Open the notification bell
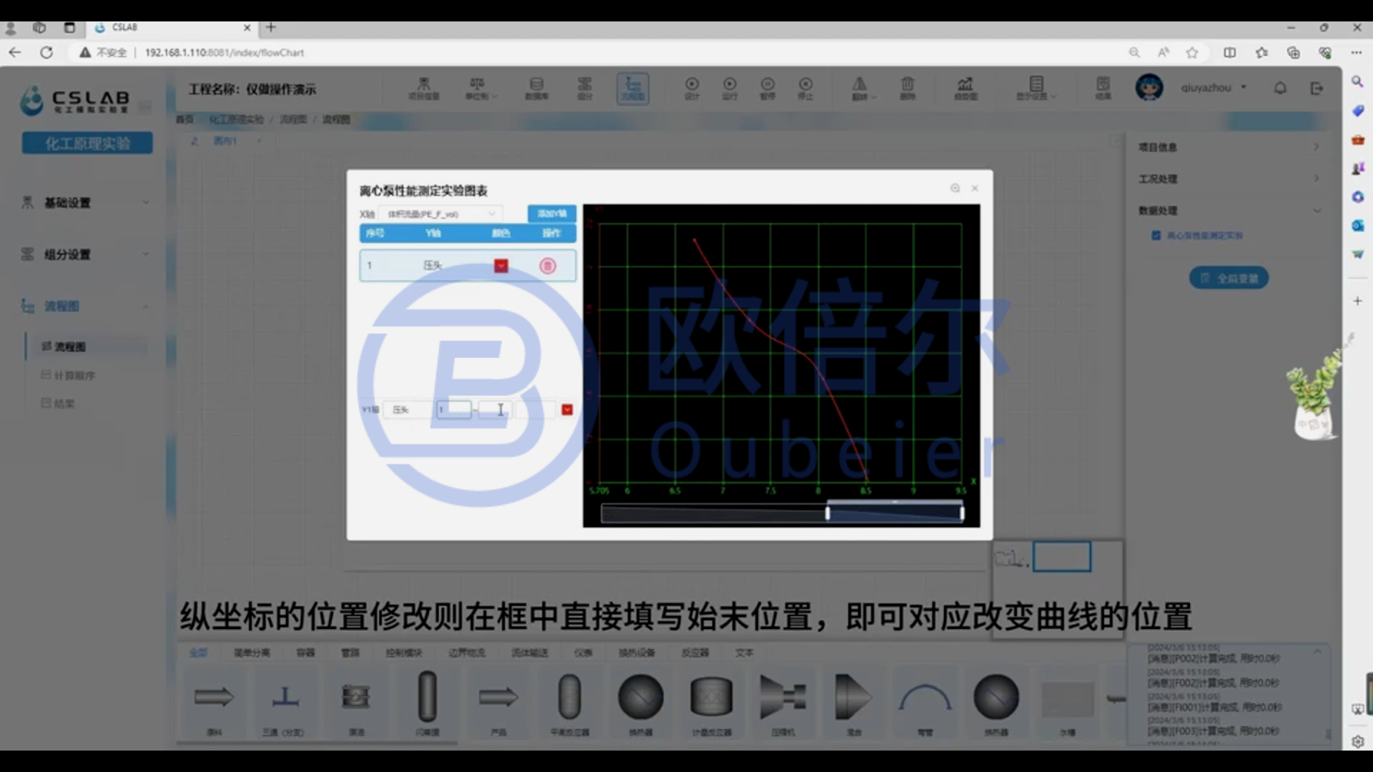This screenshot has width=1373, height=772. (1280, 88)
